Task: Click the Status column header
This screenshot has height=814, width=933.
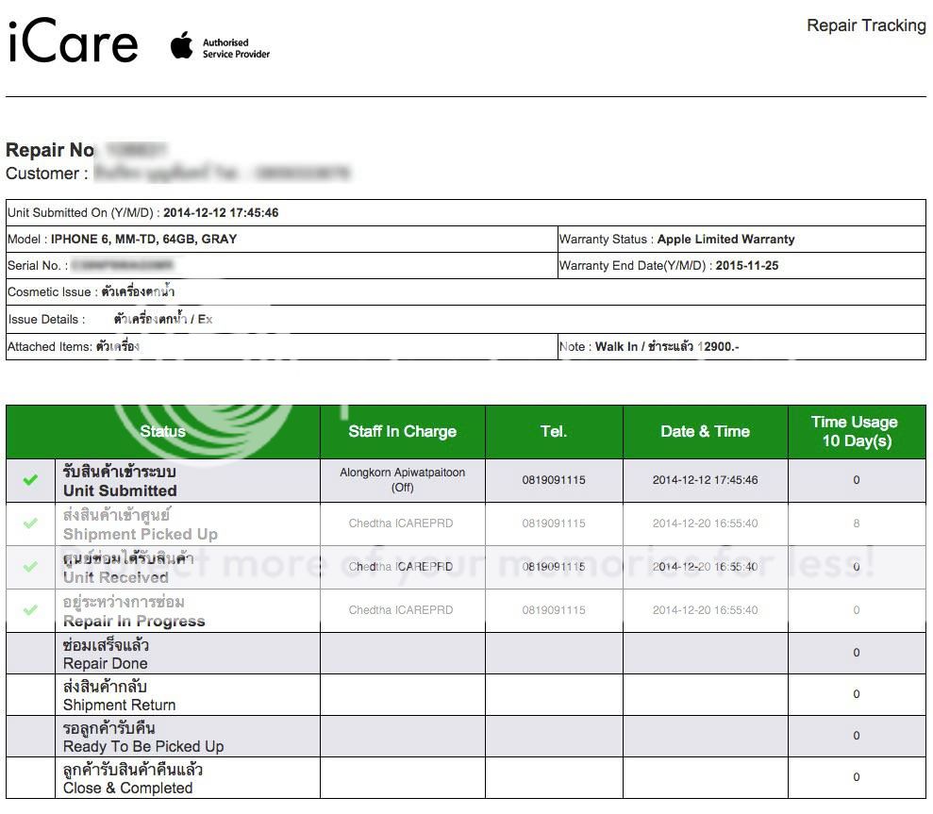Action: (163, 431)
